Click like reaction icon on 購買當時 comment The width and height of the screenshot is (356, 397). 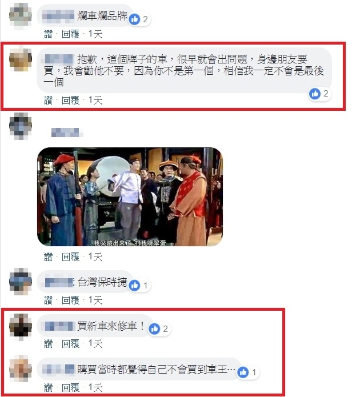(x=243, y=372)
